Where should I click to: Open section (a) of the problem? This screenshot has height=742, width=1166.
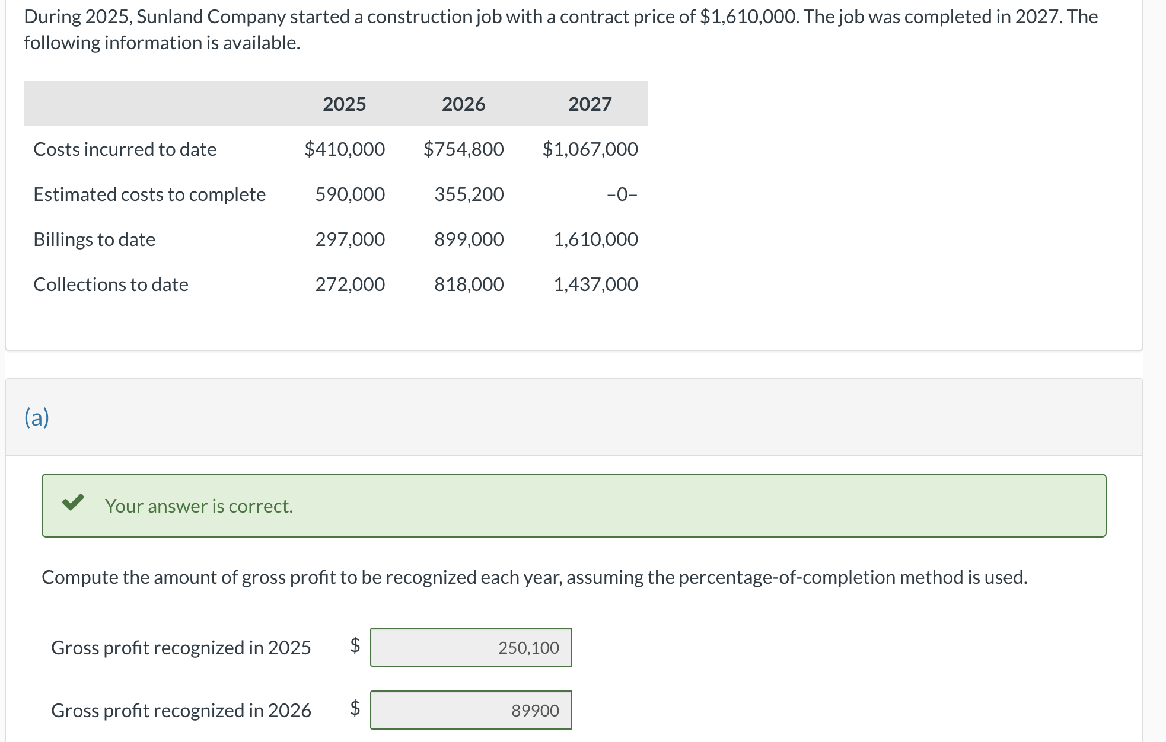(37, 418)
